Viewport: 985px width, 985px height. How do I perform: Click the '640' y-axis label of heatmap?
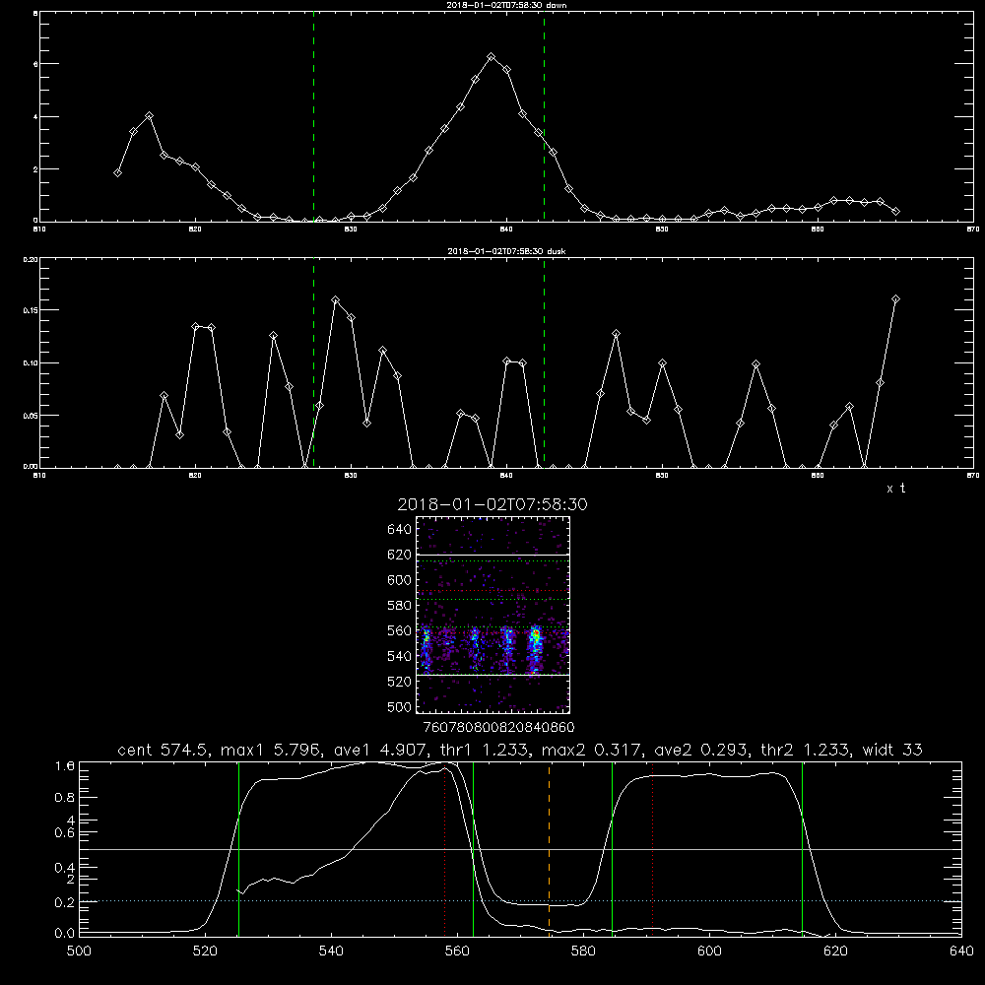click(400, 530)
